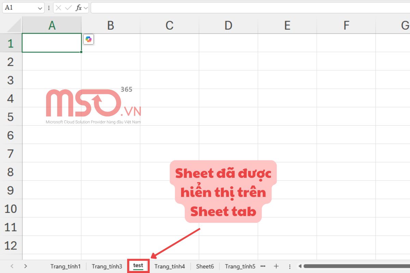Click the horizontal scrollbar thumb

357,266
